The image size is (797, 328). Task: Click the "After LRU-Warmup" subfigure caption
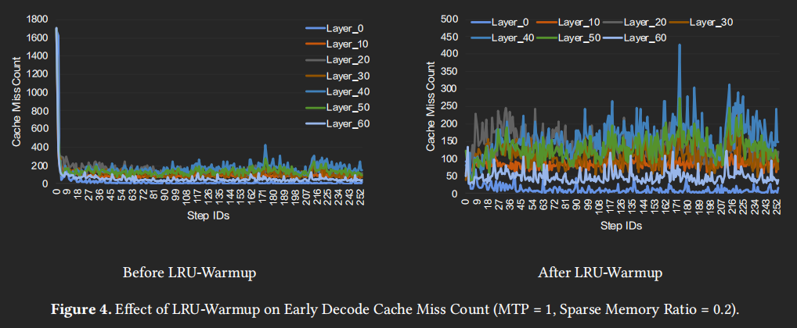coord(600,273)
